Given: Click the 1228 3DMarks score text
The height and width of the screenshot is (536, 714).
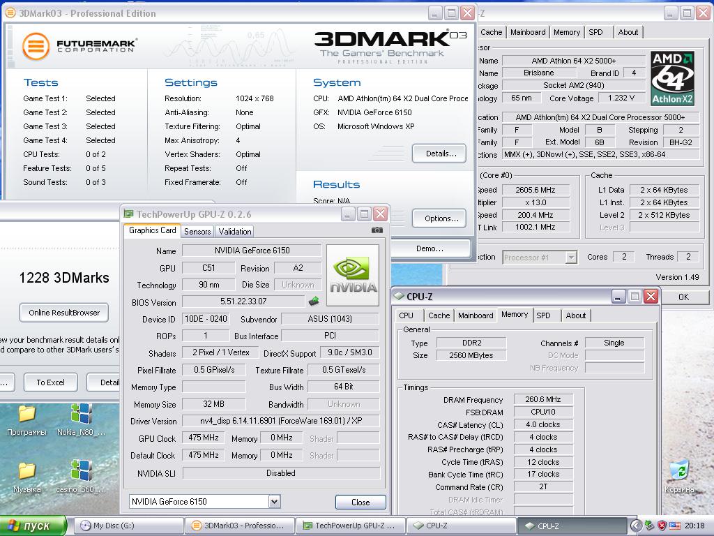Looking at the screenshot, I should click(x=64, y=278).
